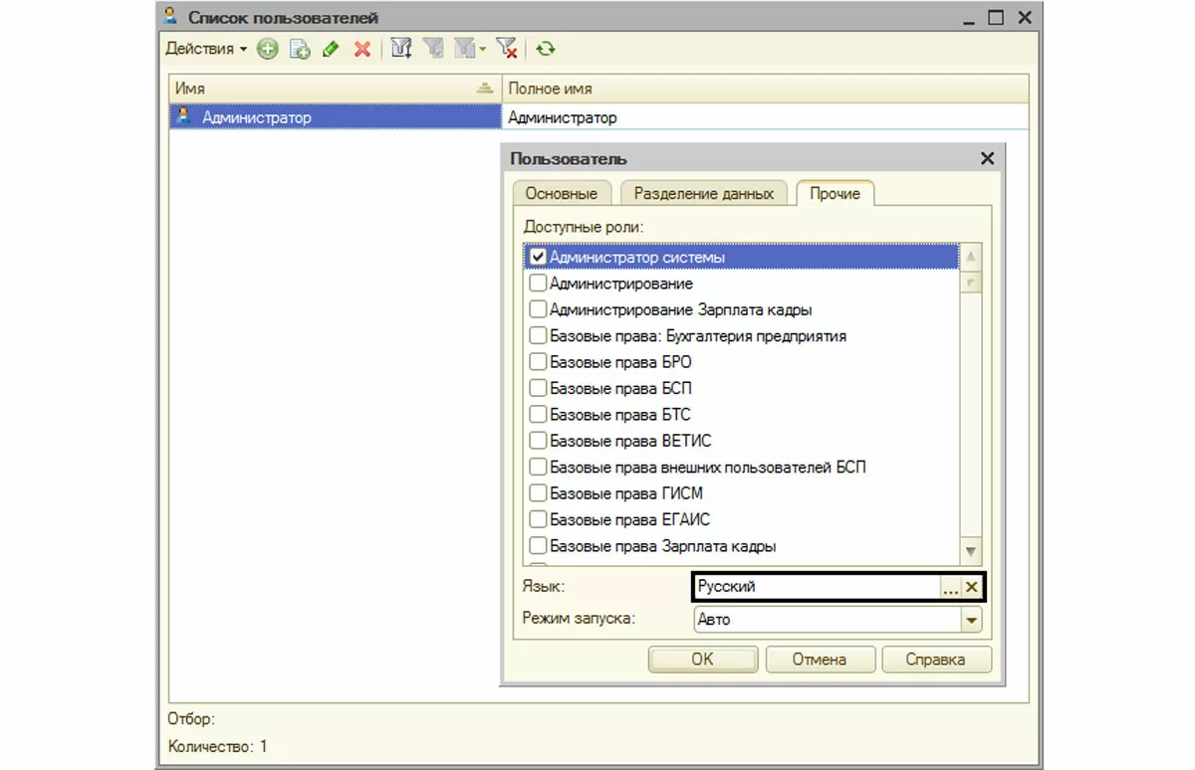1195x770 pixels.
Task: Check the Базовые права БТС role
Action: 538,415
